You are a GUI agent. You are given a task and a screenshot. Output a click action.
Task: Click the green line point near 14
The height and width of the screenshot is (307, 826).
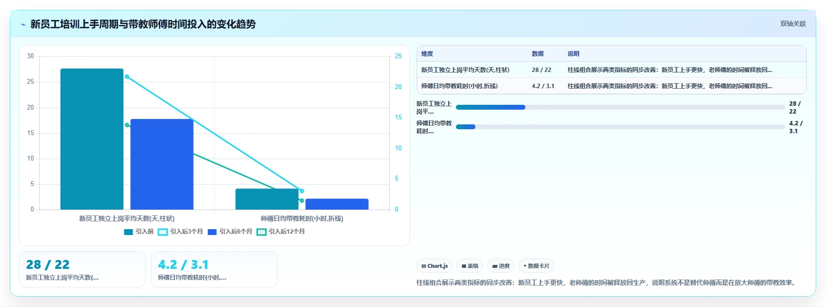[x=127, y=125]
